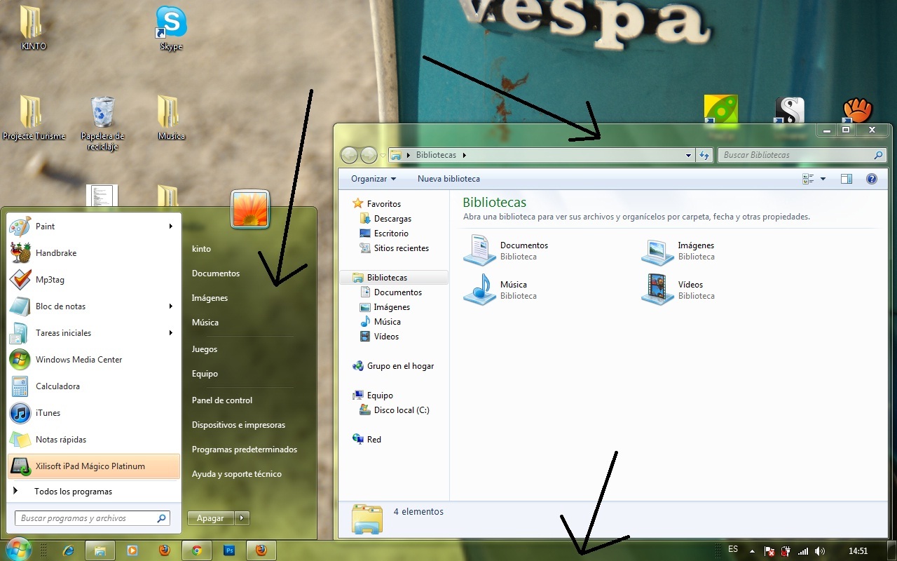The height and width of the screenshot is (561, 897).
Task: Open iTunes from the Start menu
Action: click(x=48, y=413)
